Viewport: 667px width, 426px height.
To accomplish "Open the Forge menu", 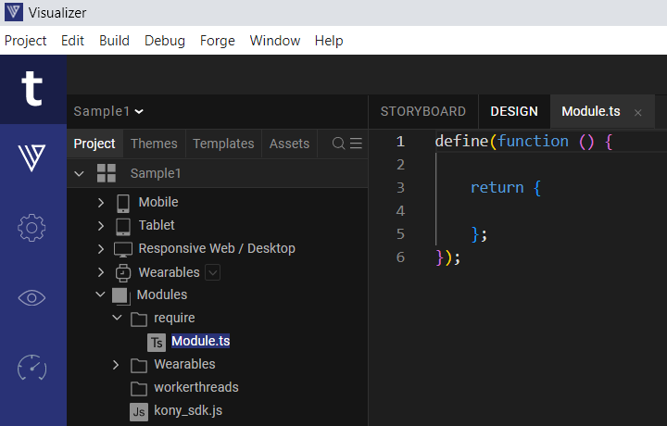I will pyautogui.click(x=217, y=41).
